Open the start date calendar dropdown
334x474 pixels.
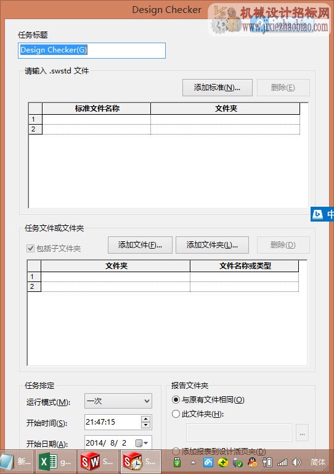pos(142,443)
